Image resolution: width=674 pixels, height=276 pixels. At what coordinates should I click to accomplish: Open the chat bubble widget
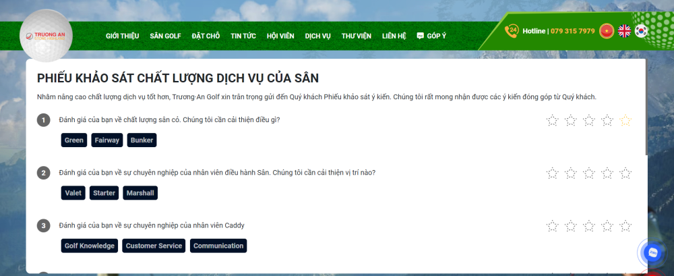[652, 252]
